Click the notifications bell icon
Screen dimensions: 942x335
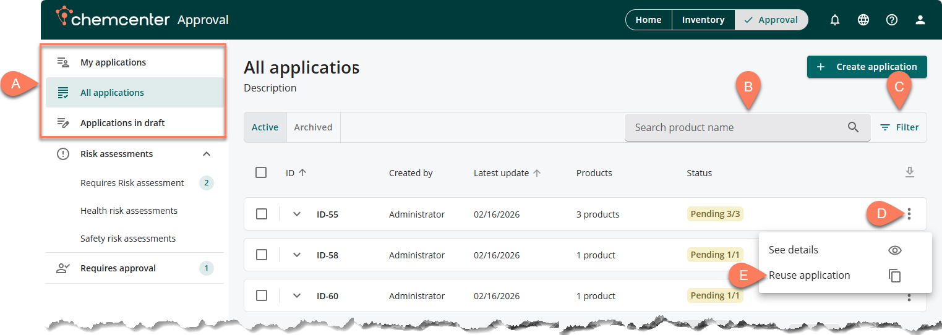coord(835,20)
